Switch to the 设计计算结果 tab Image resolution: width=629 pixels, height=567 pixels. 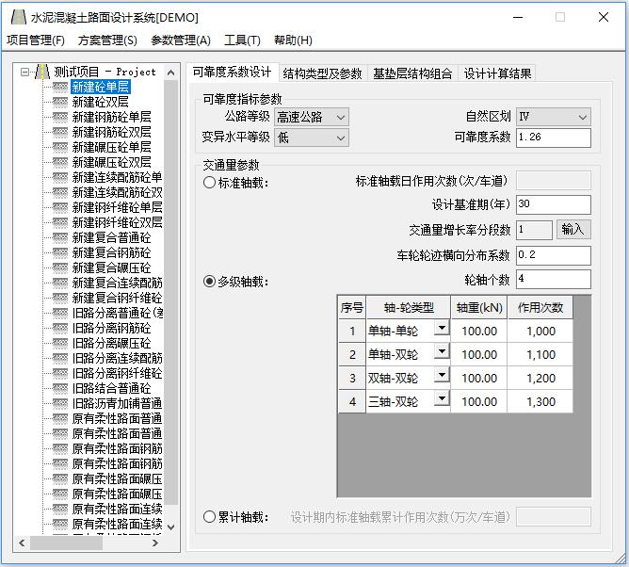pyautogui.click(x=497, y=73)
